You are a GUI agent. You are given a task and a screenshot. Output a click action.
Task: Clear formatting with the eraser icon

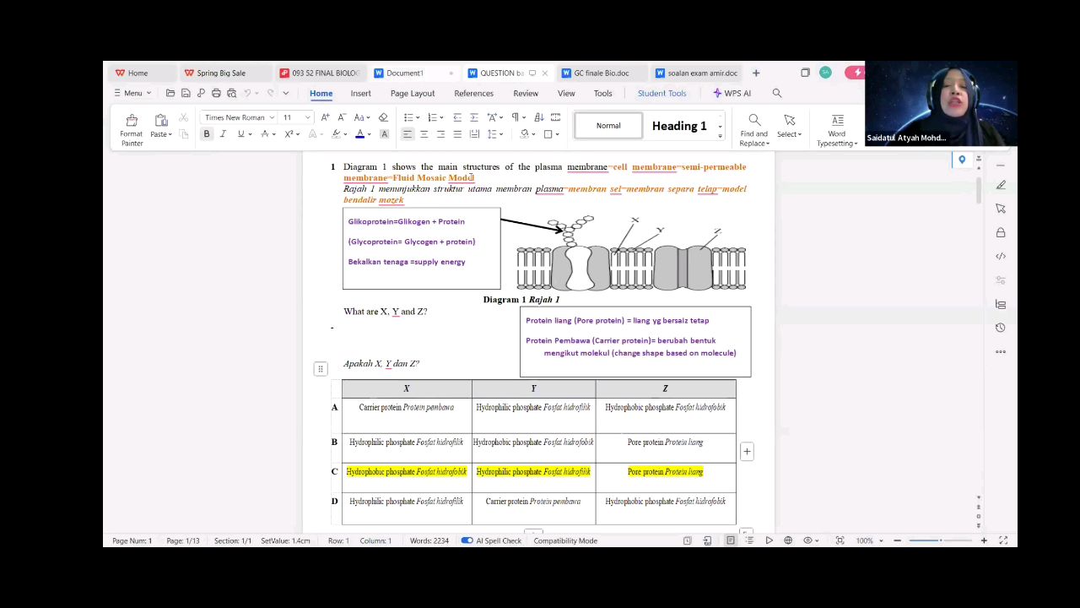(383, 117)
